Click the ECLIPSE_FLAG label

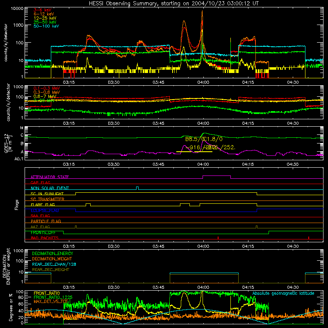[x=45, y=210]
